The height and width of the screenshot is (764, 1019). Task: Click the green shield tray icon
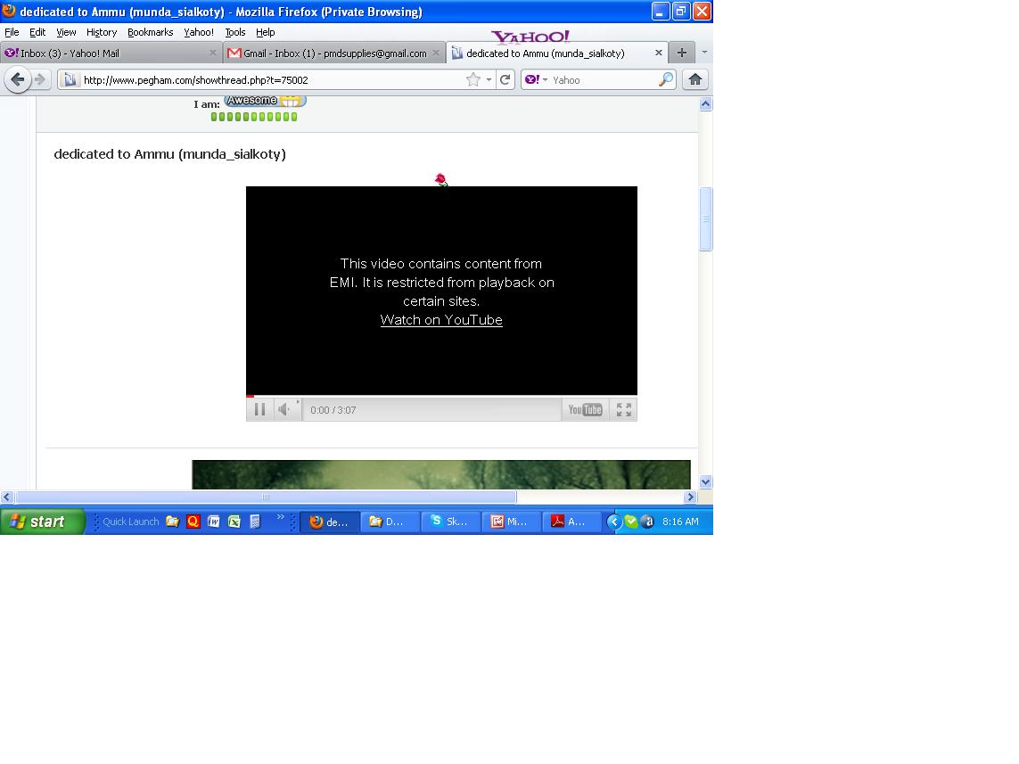(x=631, y=521)
